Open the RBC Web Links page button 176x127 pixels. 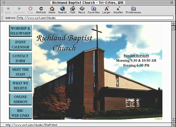tap(20, 113)
